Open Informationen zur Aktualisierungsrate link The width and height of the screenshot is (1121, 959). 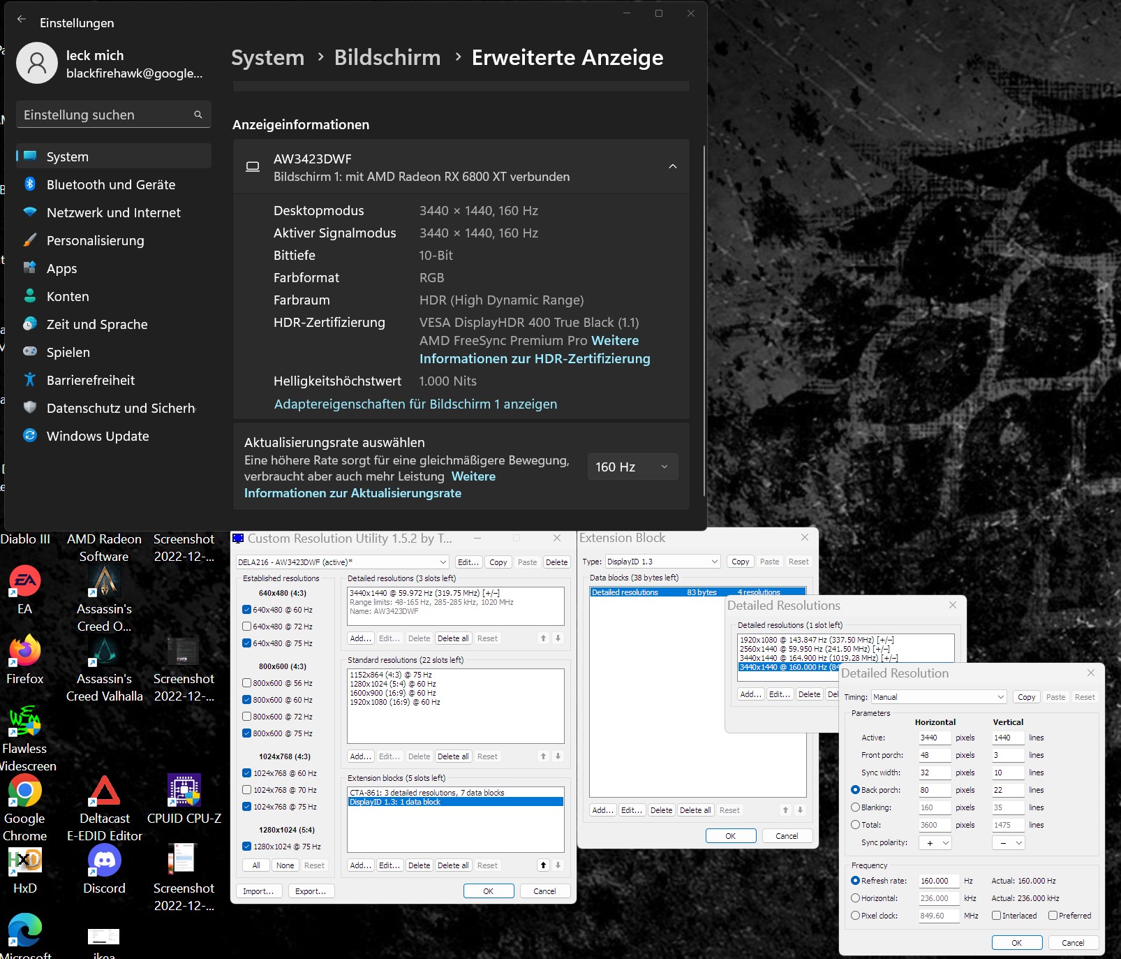point(352,493)
